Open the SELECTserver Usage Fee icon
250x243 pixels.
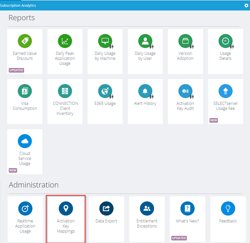(225, 91)
